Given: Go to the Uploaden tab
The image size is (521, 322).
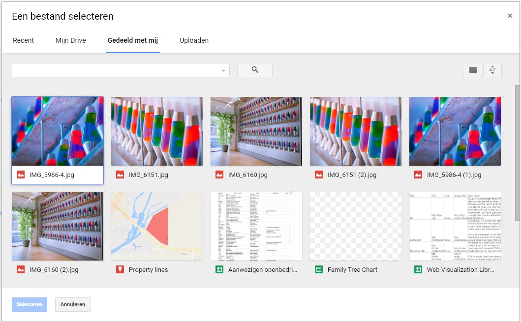Looking at the screenshot, I should coord(194,40).
